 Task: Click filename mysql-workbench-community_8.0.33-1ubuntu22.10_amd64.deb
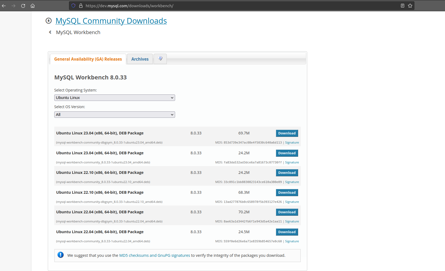[x=103, y=182]
